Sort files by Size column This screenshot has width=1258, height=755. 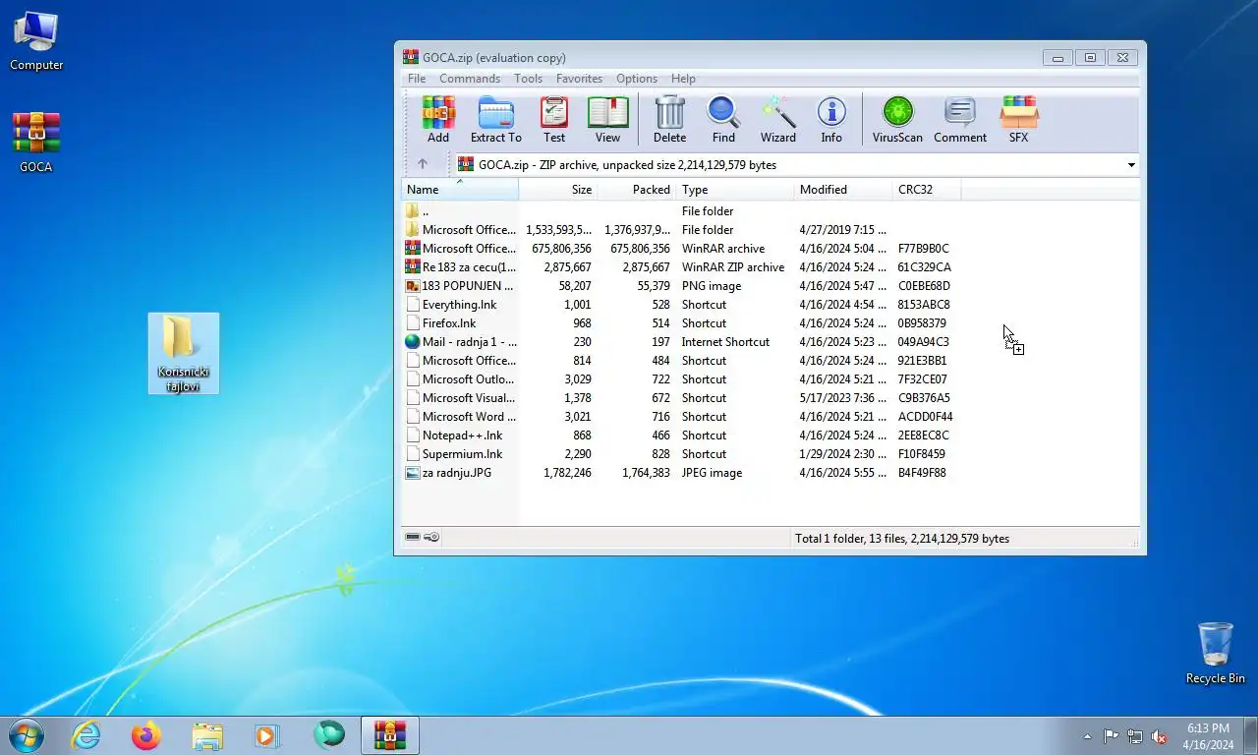557,190
